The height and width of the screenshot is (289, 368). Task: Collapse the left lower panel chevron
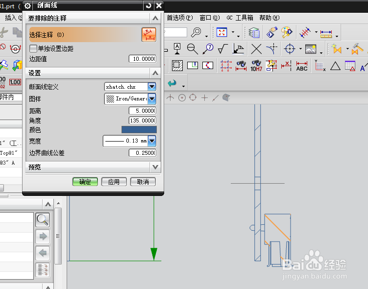click(x=48, y=204)
